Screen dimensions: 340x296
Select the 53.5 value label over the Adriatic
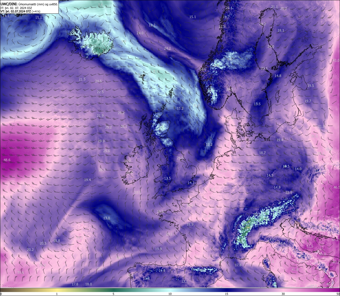click(x=310, y=246)
